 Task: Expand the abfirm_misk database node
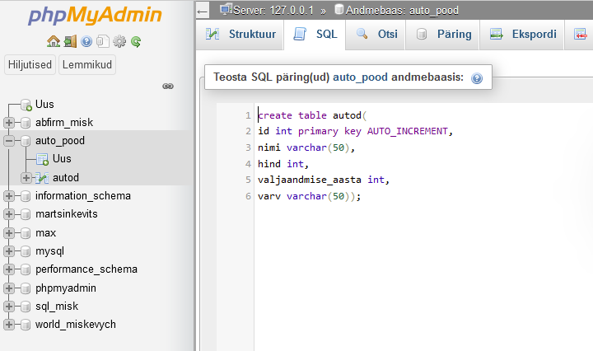pos(9,123)
